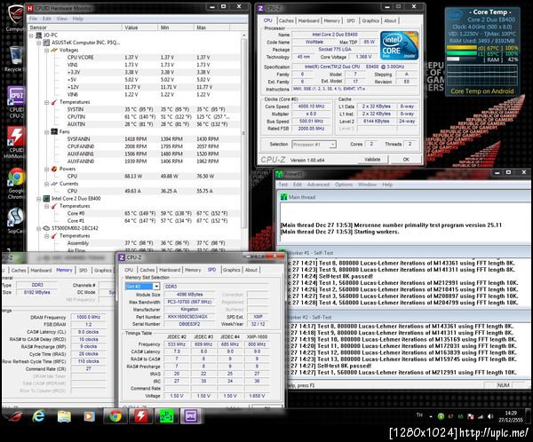Collapse the Fans group in HWMonitor

(x=46, y=132)
